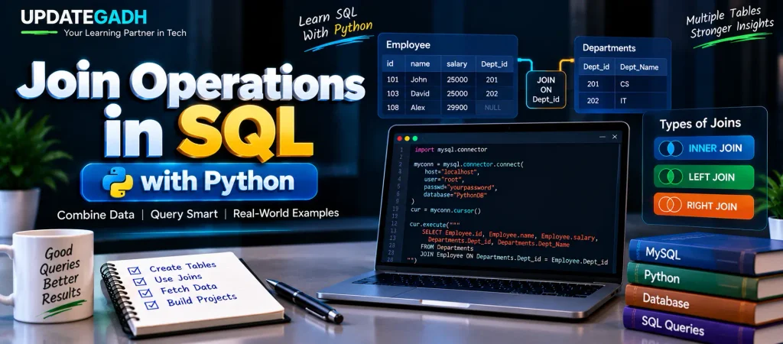Click the '108' id cell in Alex's row
This screenshot has height=344, width=783.
tap(393, 107)
